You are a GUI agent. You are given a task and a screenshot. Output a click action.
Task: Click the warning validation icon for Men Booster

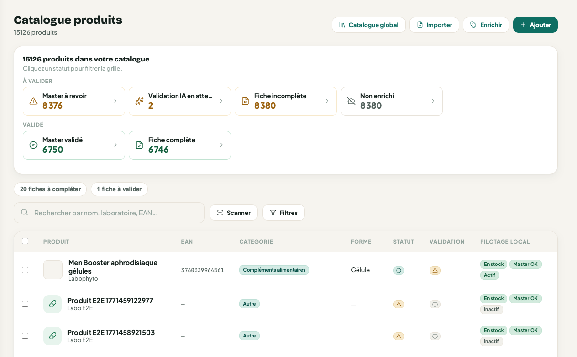click(435, 270)
